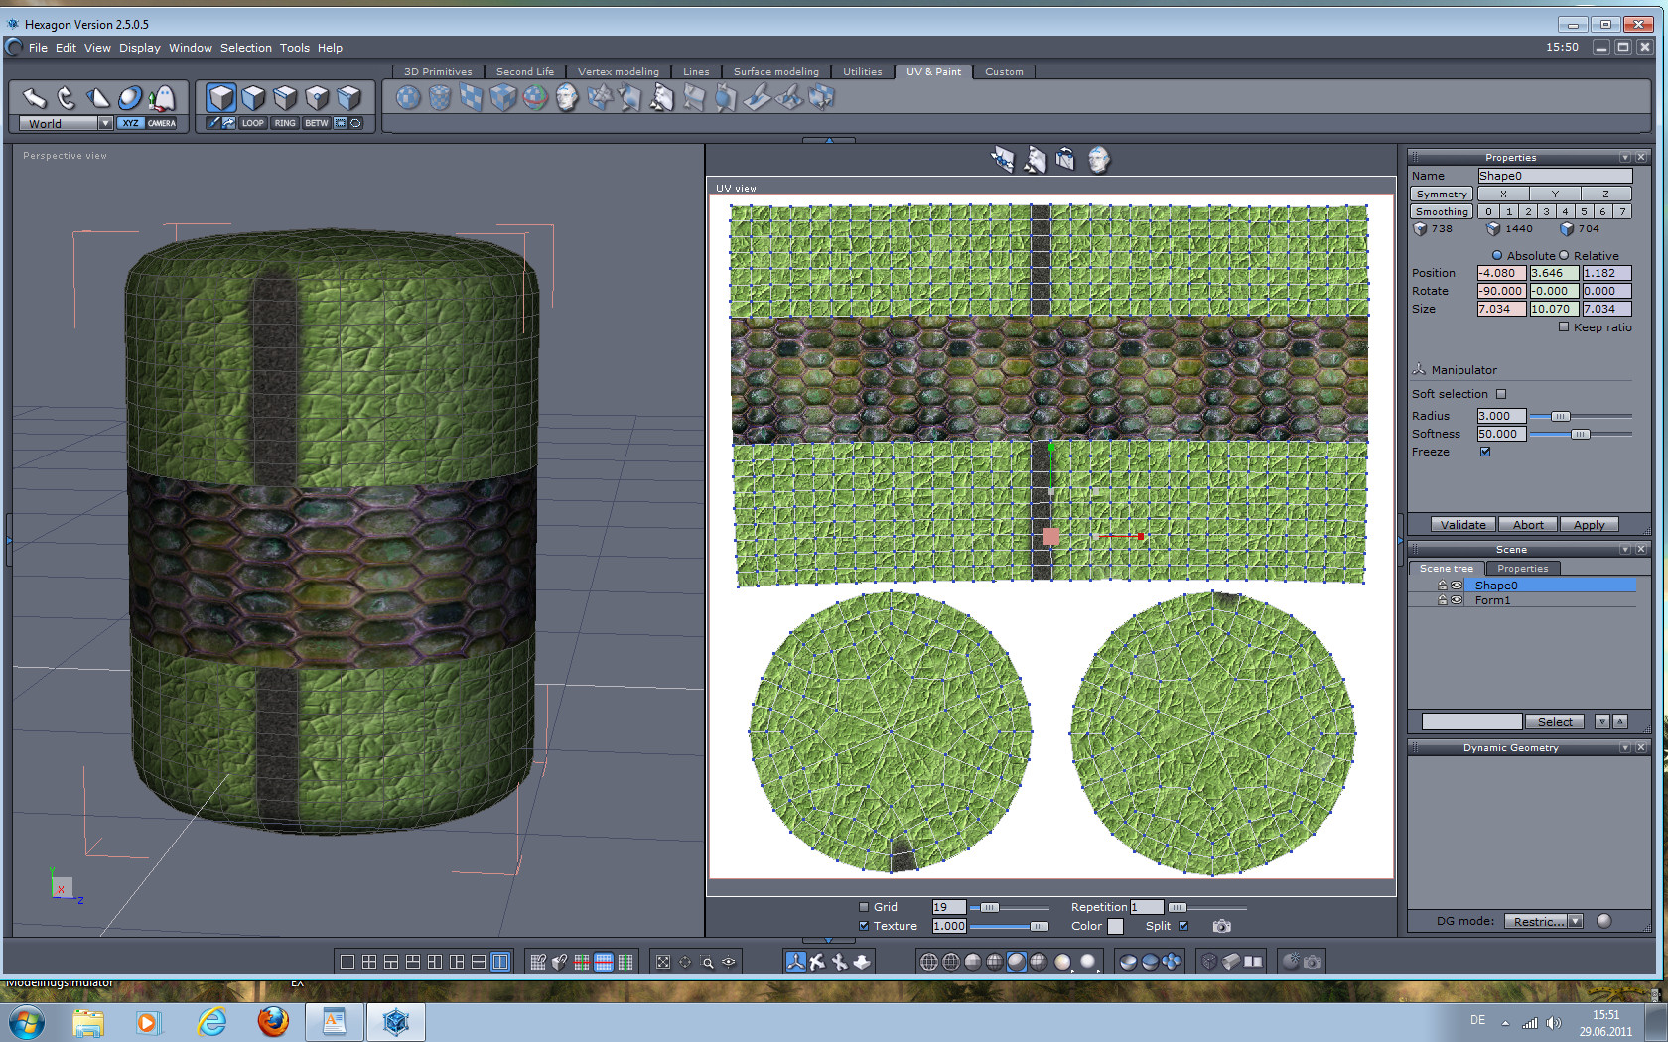The height and width of the screenshot is (1042, 1668).
Task: Open the World coordinate dropdown
Action: (x=104, y=123)
